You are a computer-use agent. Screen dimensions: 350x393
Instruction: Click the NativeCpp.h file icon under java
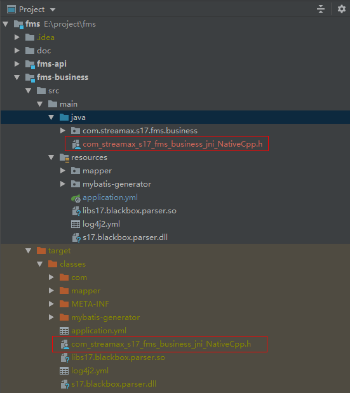[x=76, y=144]
